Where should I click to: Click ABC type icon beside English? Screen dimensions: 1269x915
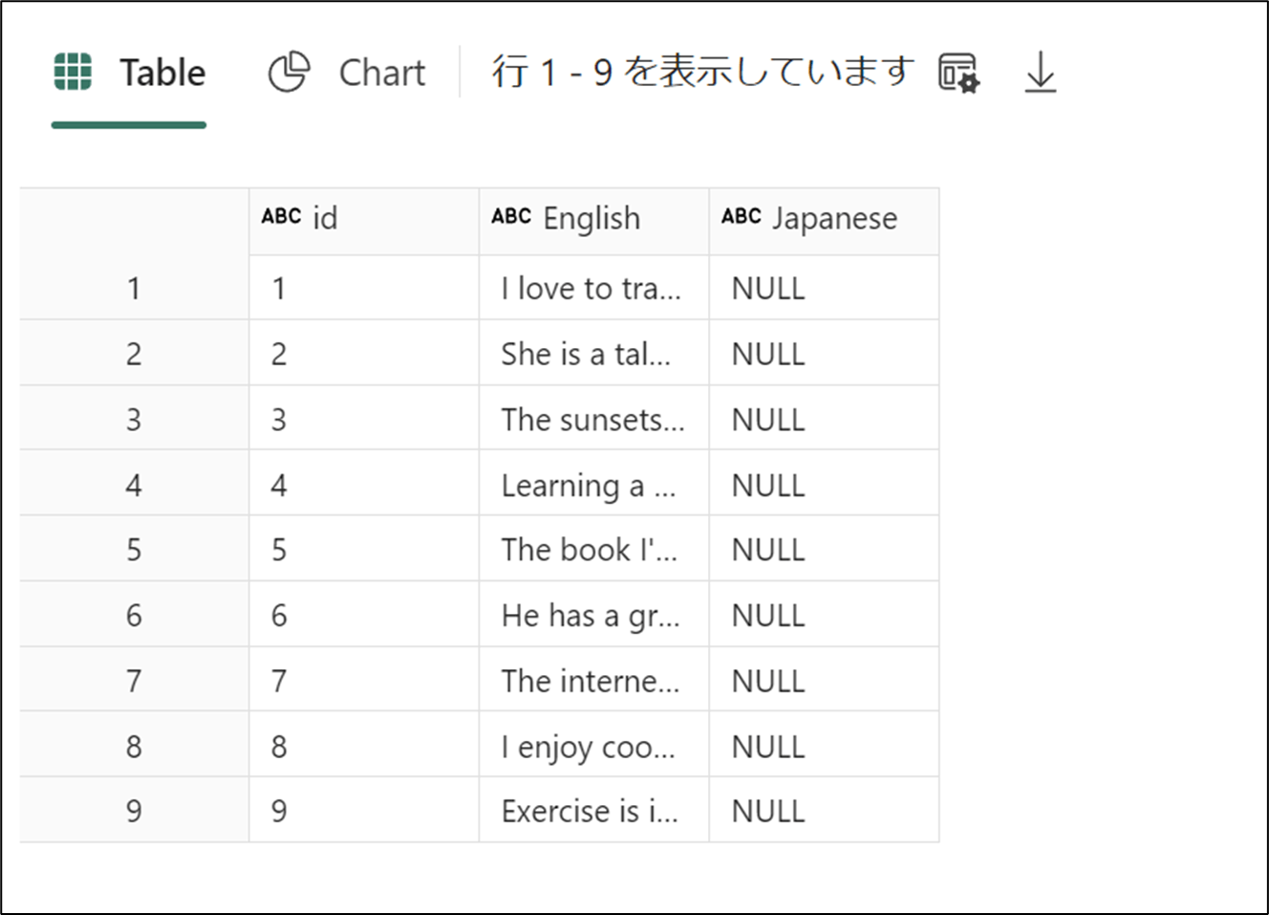(511, 217)
